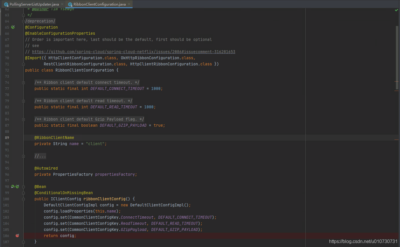
Task: Click the folded read timeout comment text
Action: (84, 101)
